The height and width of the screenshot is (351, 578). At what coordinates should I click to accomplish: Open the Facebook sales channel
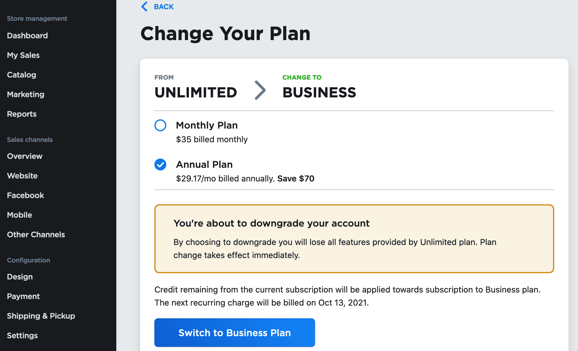[x=25, y=195]
